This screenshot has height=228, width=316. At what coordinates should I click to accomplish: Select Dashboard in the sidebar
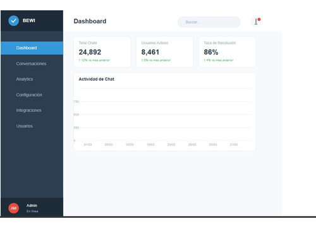[x=32, y=48]
